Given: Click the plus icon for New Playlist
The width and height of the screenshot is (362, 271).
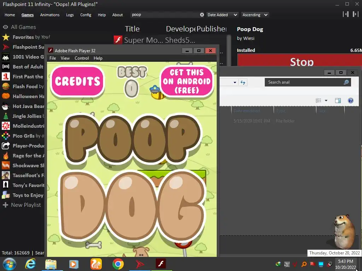Looking at the screenshot, I should point(6,205).
